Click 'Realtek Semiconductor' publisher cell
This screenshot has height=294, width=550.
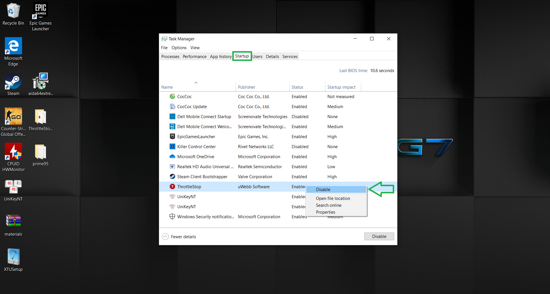click(x=260, y=166)
